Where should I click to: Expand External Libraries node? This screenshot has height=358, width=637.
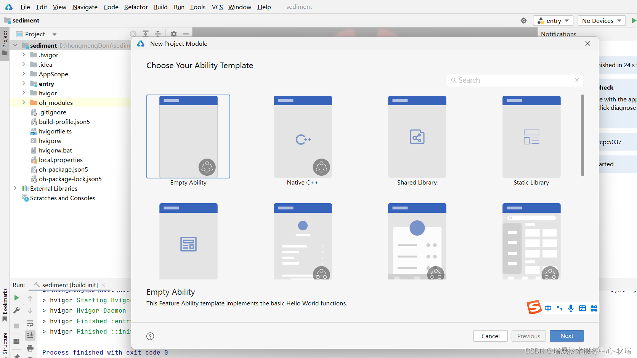coord(15,188)
